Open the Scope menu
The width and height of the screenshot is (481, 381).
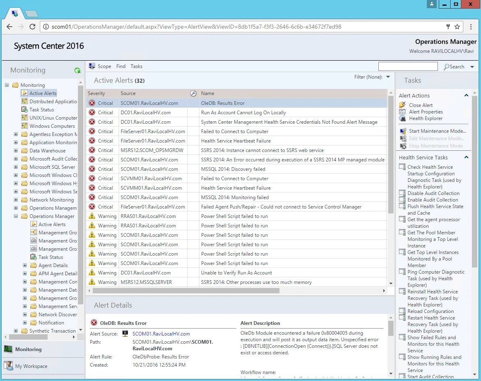[104, 66]
